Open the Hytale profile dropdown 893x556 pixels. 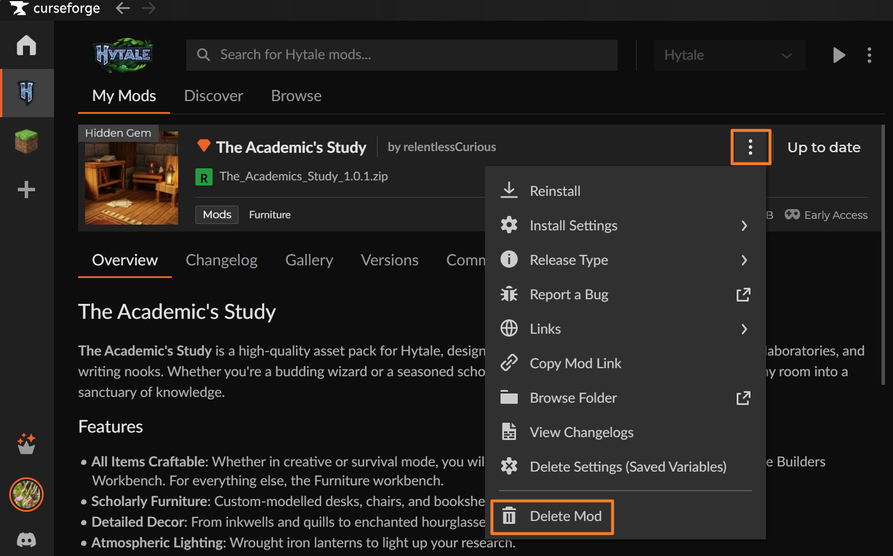(729, 55)
